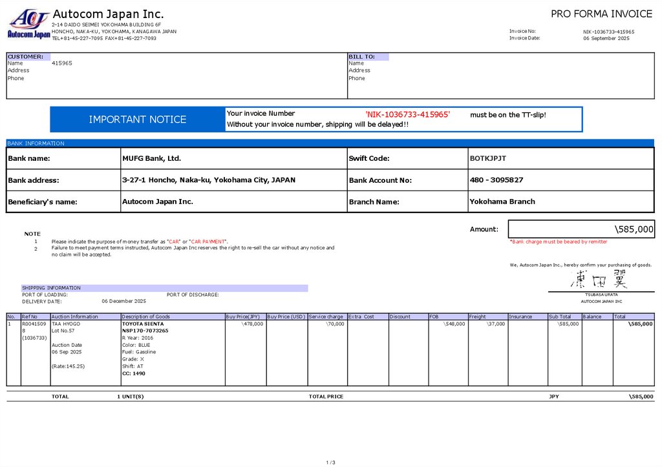Image resolution: width=662 pixels, height=467 pixels.
Task: Select the CUSTOMER name value 415965
Action: point(62,63)
